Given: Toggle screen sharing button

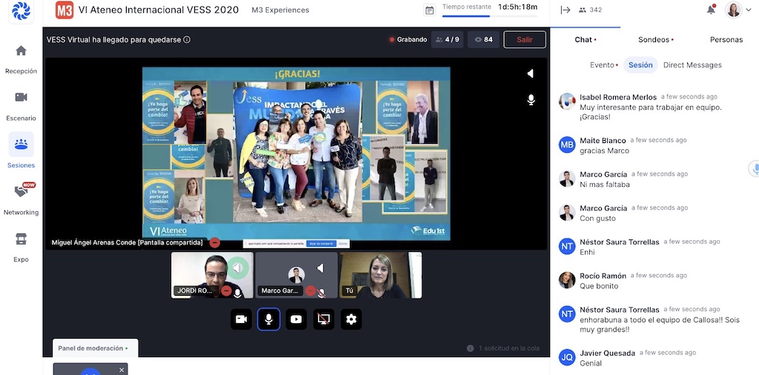Looking at the screenshot, I should [323, 319].
